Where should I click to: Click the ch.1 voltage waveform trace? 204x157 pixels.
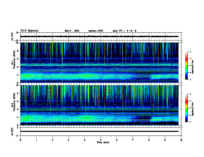99,36
